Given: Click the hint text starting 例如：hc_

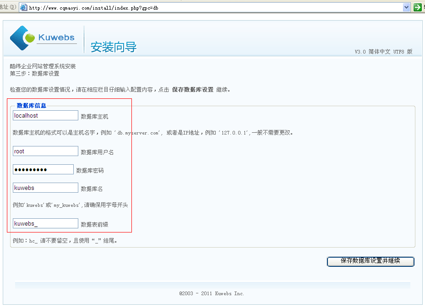Looking at the screenshot, I should pyautogui.click(x=65, y=241).
